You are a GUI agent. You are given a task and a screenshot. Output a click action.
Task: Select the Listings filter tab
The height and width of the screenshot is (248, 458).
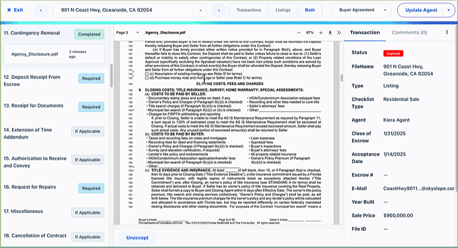[283, 10]
